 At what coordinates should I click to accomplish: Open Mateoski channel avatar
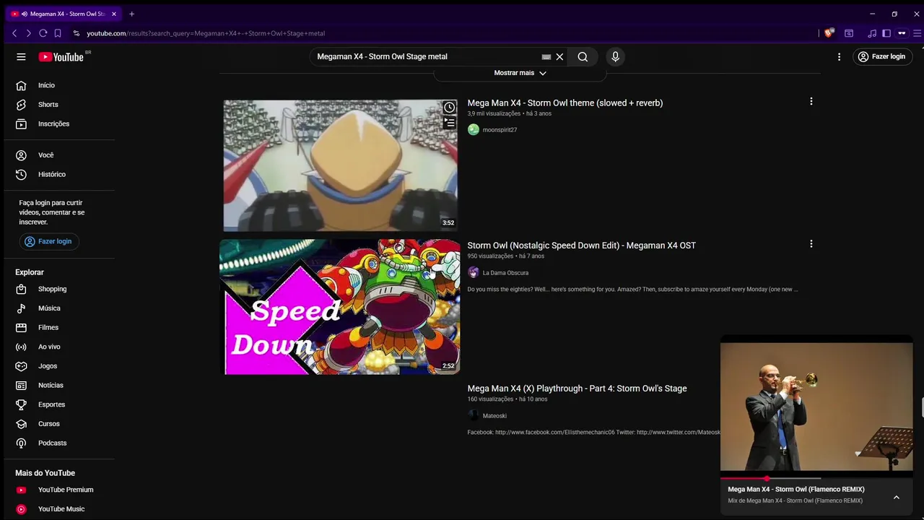coord(474,415)
